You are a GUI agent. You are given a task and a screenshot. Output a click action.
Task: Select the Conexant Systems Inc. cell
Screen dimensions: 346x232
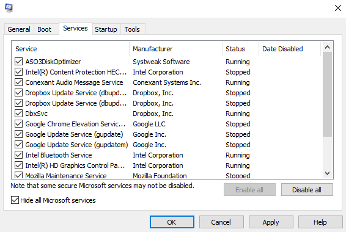point(167,82)
